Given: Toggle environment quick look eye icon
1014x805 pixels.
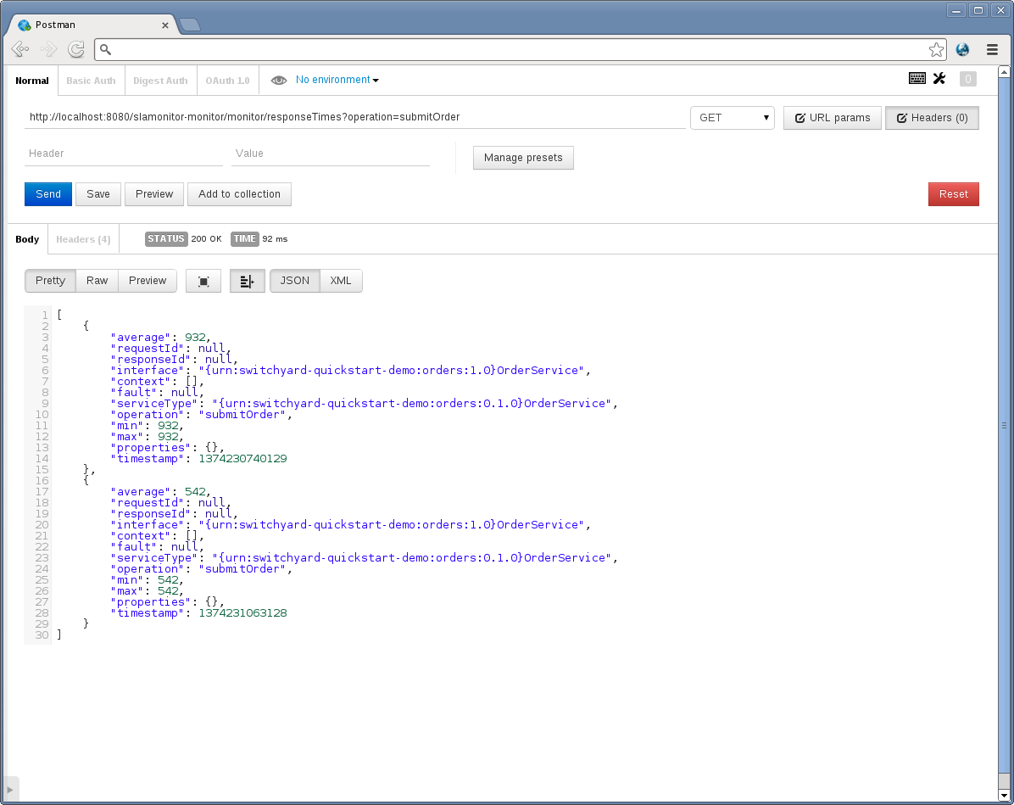Looking at the screenshot, I should 279,81.
